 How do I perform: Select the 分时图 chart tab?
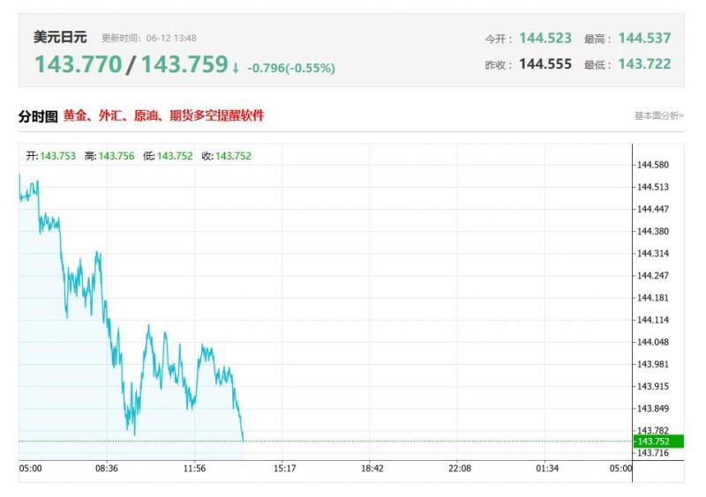[38, 116]
